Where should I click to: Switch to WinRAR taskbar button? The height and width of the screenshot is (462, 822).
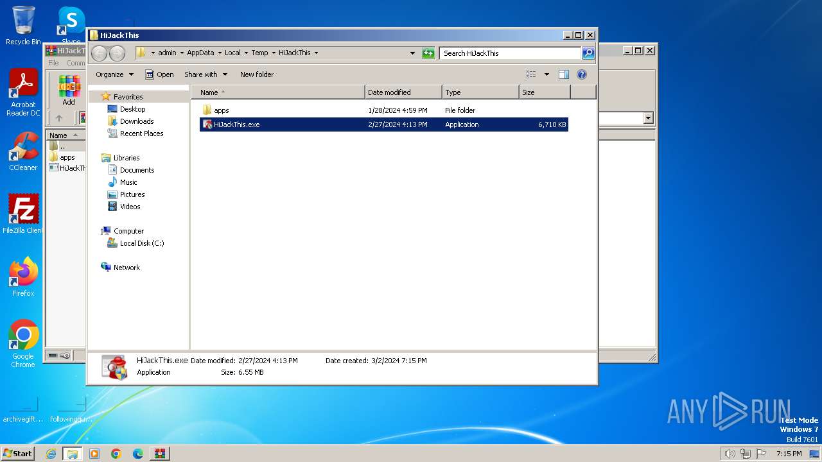[x=159, y=454]
